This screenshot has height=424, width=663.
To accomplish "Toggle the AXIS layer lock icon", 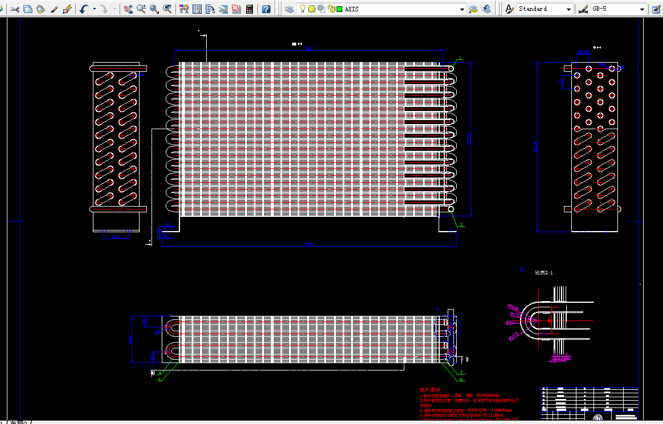I will click(x=332, y=9).
